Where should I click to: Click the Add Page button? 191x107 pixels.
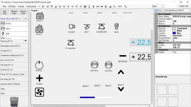(x=5, y=12)
